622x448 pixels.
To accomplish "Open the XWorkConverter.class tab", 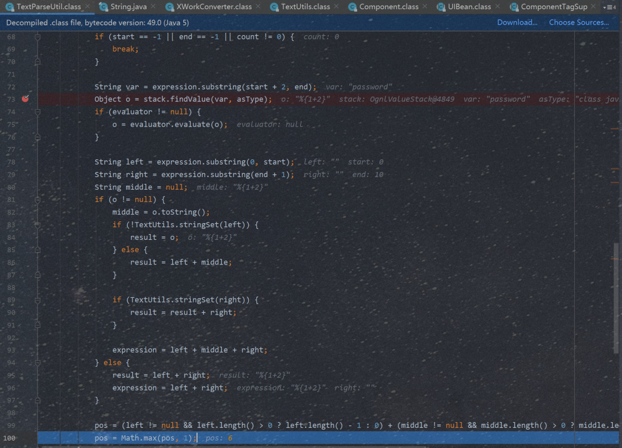I will (x=214, y=7).
